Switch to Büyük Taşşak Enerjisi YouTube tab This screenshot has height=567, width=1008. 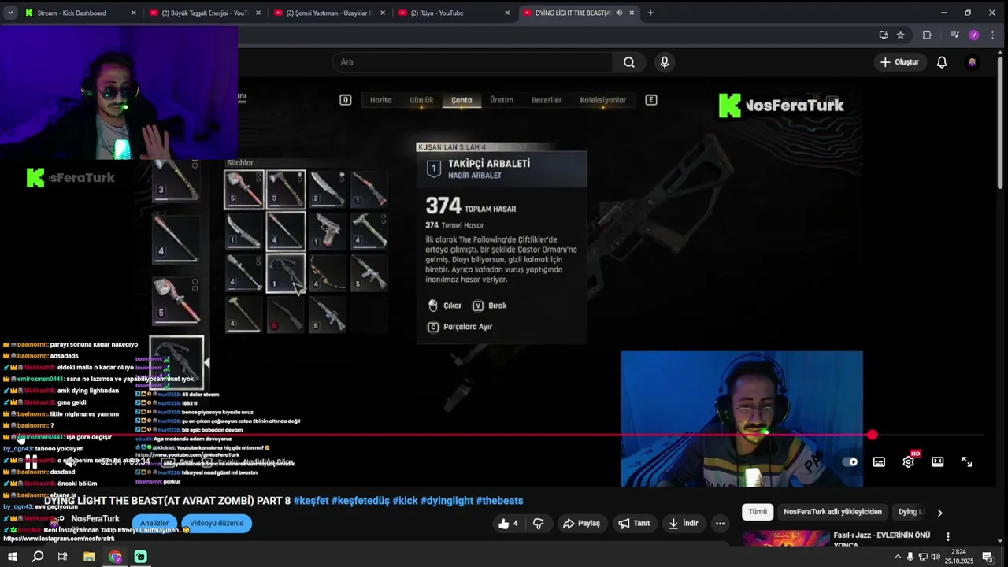point(205,13)
